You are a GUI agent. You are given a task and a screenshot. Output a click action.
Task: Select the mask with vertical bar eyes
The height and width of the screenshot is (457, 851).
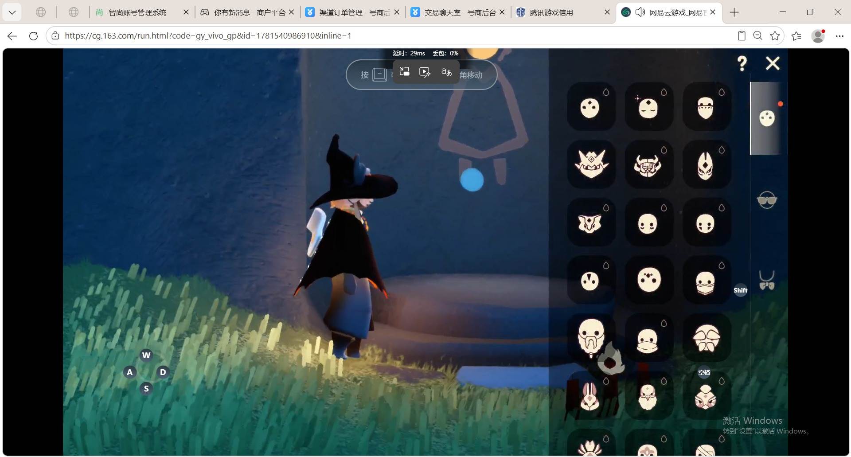[707, 222]
